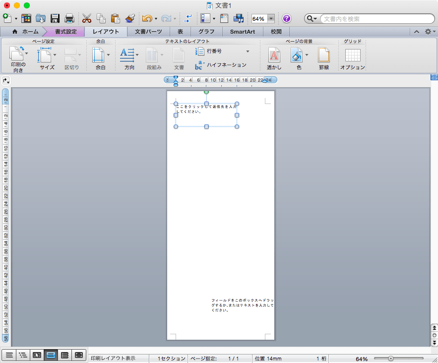The width and height of the screenshot is (438, 363).
Task: Open 行番号 line numbers menu
Action: (222, 52)
